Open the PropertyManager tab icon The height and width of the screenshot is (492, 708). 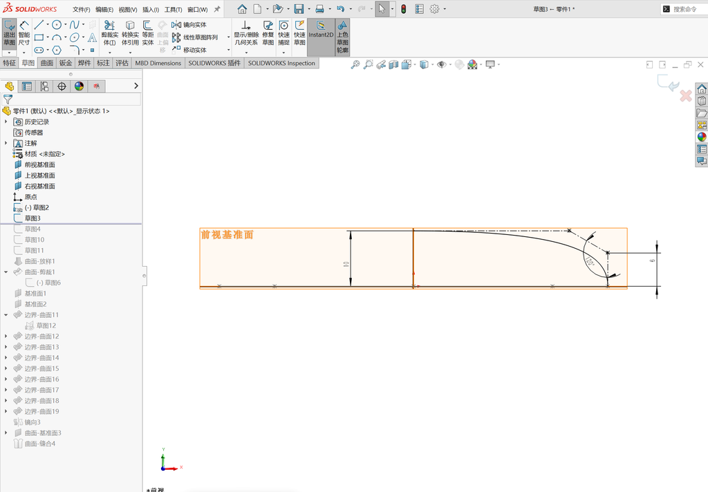pyautogui.click(x=27, y=86)
